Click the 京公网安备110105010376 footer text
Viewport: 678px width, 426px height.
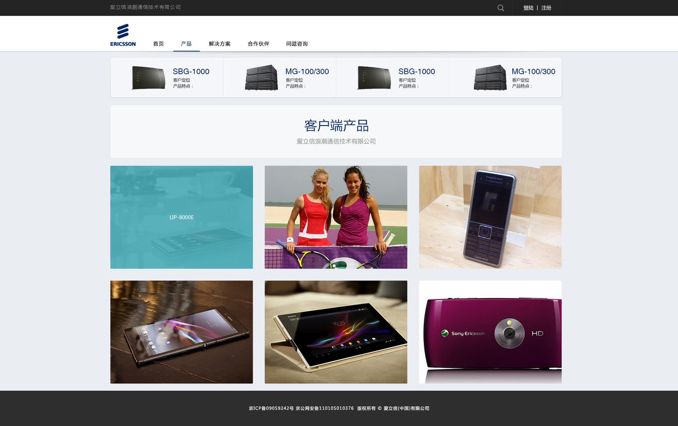[325, 409]
